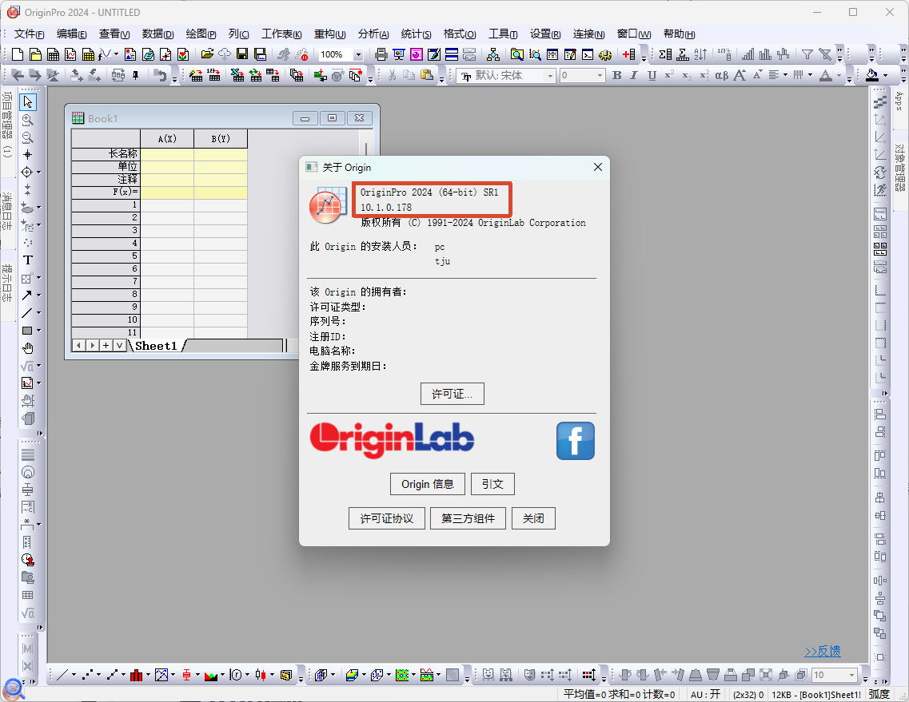Open the font name dropdown
This screenshot has height=702, width=909.
coord(550,76)
